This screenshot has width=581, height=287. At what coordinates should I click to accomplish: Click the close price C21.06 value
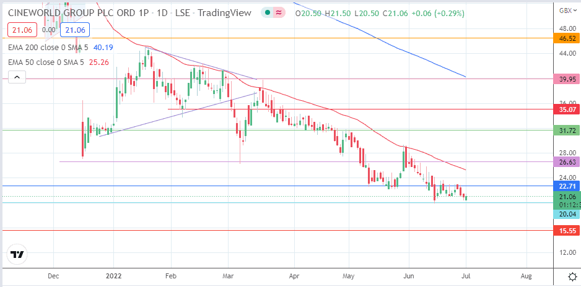[x=395, y=14]
